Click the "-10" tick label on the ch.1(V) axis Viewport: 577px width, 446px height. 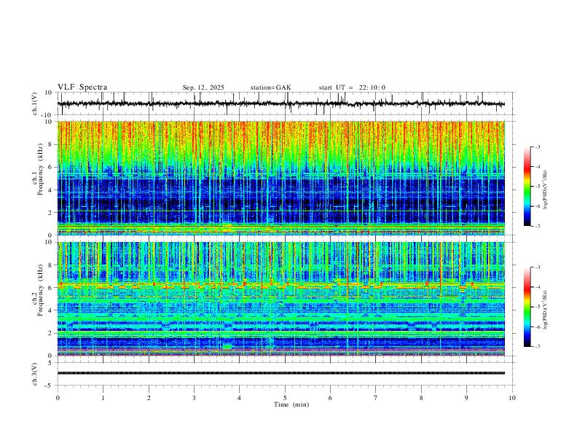[x=48, y=115]
